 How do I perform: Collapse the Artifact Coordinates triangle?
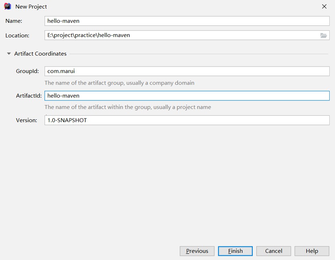point(9,54)
